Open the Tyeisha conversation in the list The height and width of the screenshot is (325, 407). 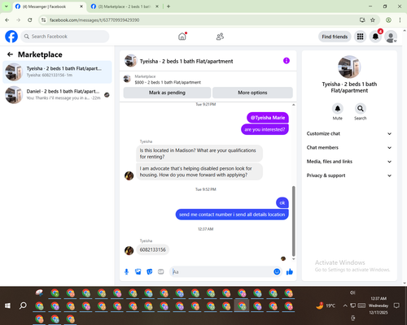57,71
